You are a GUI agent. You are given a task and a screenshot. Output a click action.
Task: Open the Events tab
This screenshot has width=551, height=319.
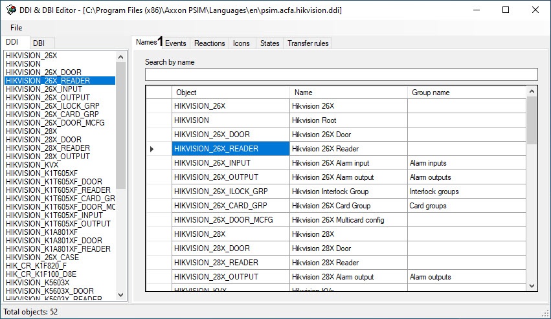(x=175, y=43)
